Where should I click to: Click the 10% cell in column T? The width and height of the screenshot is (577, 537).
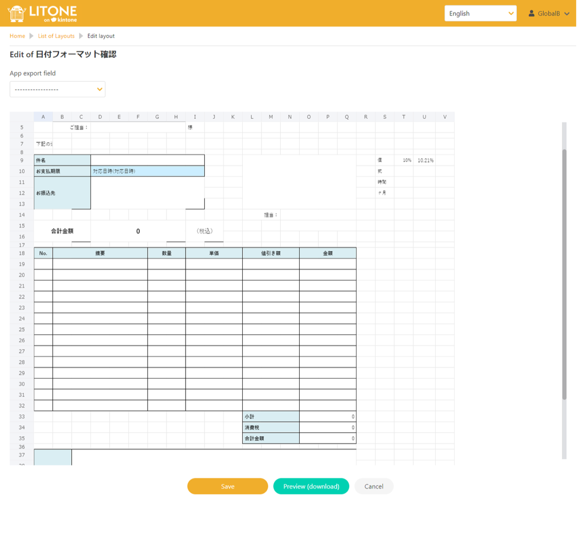tap(404, 160)
